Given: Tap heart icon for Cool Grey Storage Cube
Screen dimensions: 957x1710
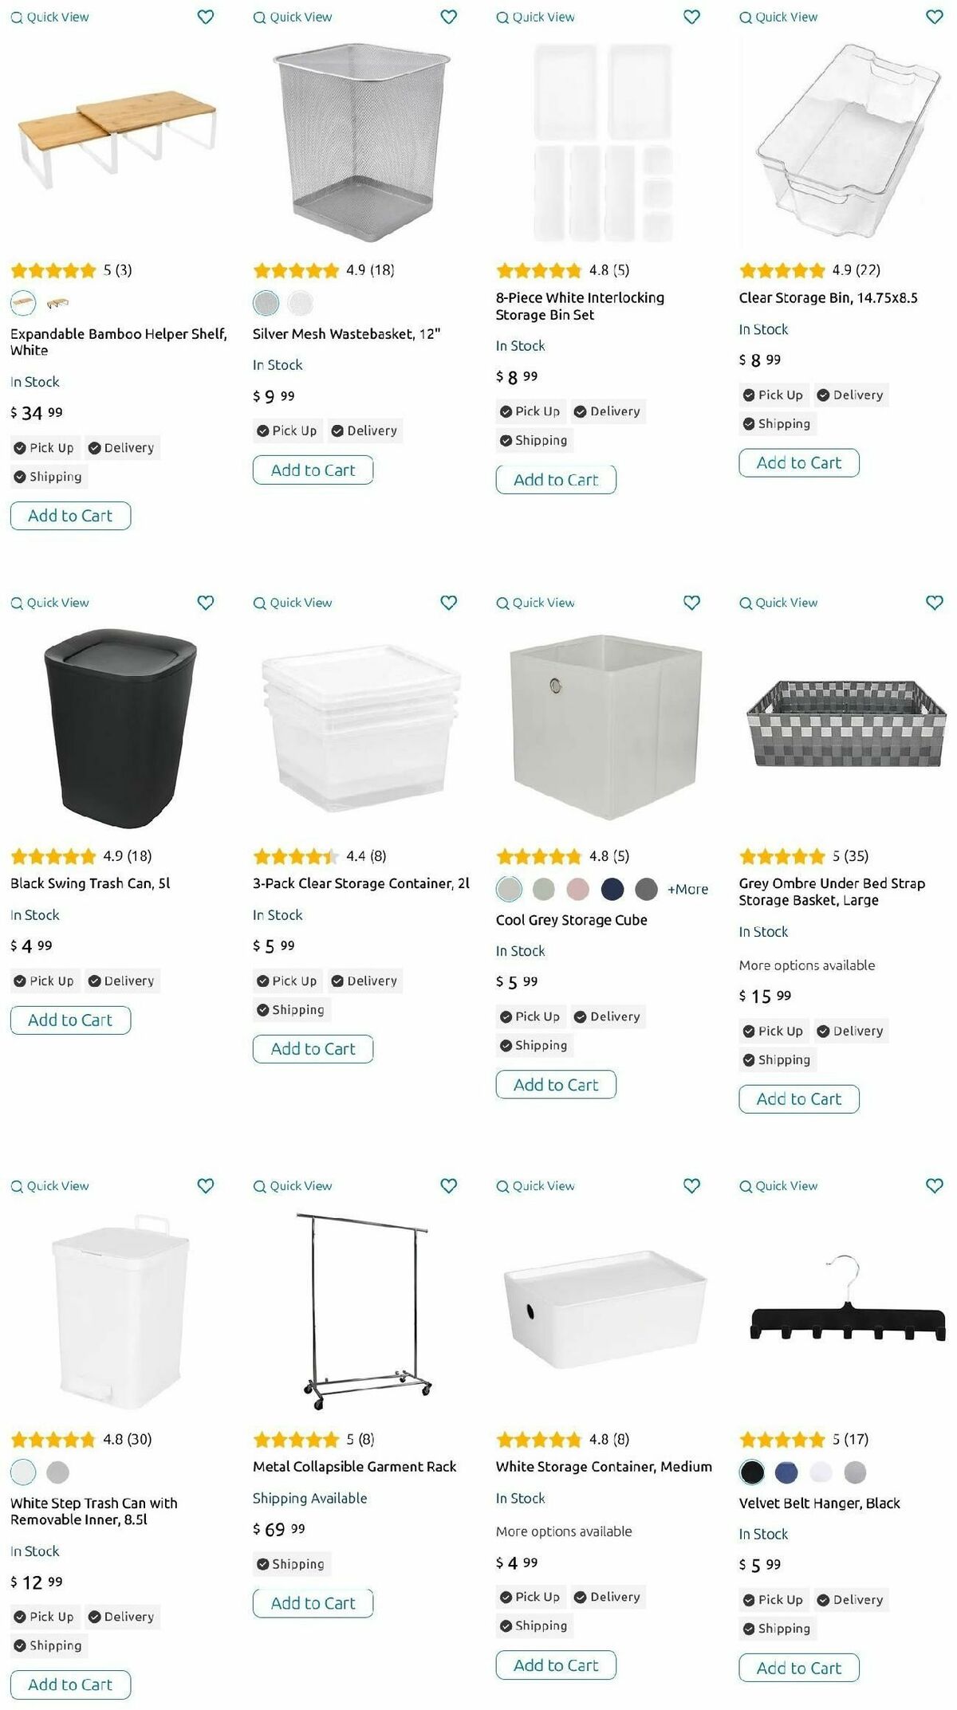Looking at the screenshot, I should click(691, 603).
